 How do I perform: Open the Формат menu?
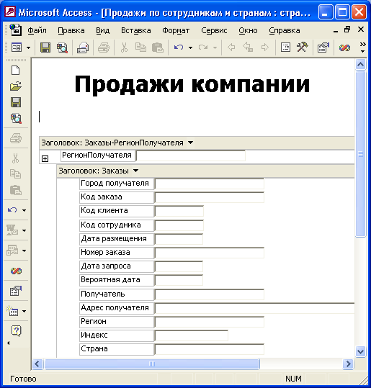click(x=176, y=30)
